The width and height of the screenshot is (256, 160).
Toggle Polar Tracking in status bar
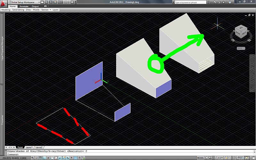pyautogui.click(x=48, y=158)
